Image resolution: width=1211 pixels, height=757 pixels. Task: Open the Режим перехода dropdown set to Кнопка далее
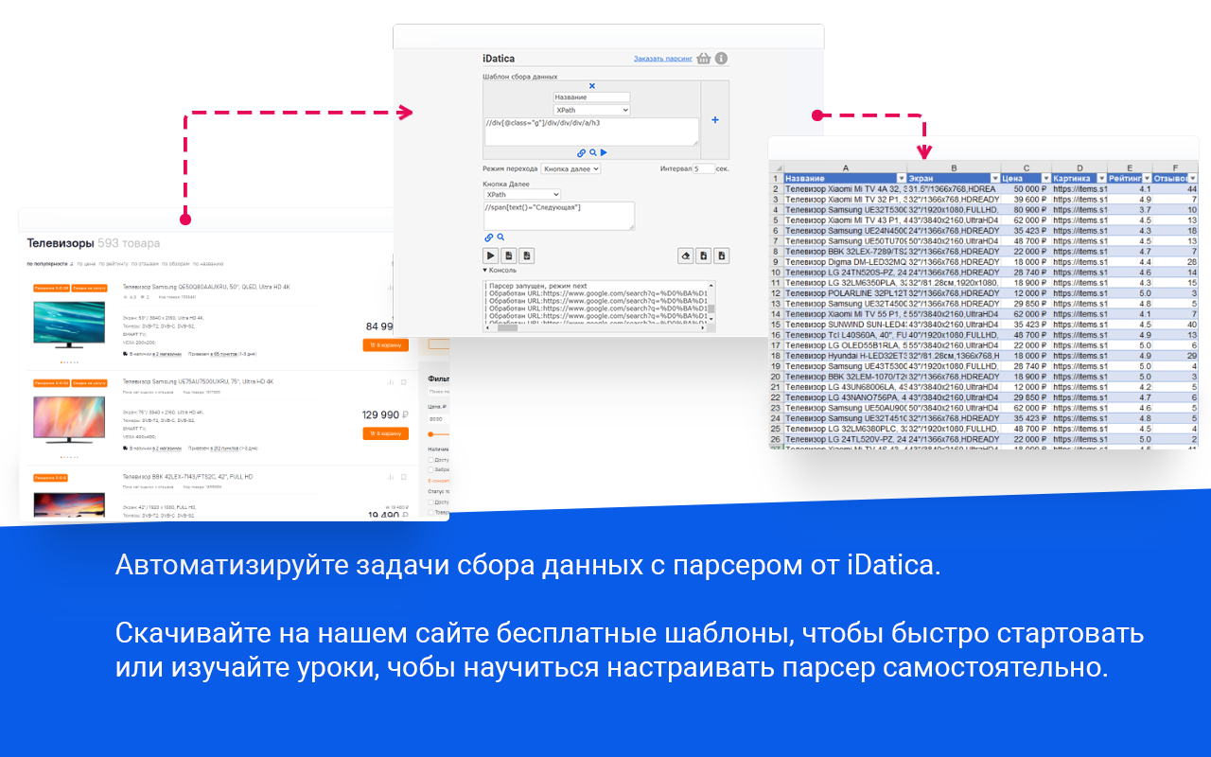[571, 168]
